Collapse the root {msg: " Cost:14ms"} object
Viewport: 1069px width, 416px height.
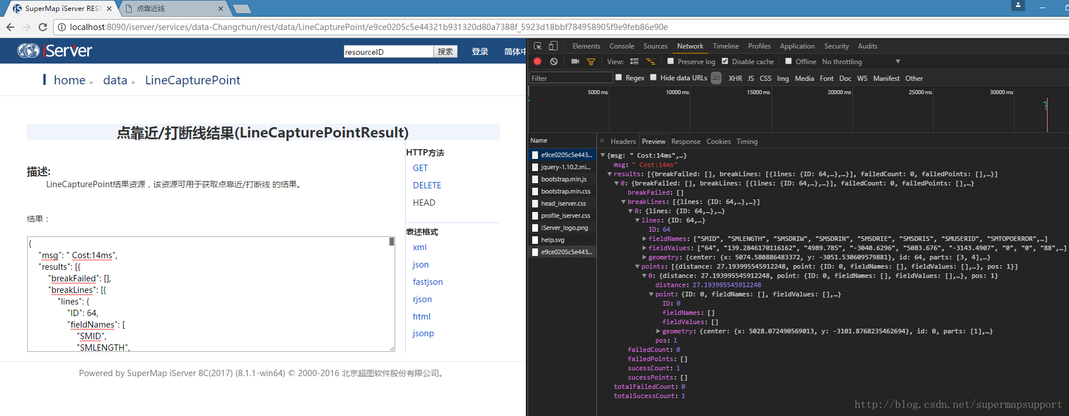[x=603, y=155]
